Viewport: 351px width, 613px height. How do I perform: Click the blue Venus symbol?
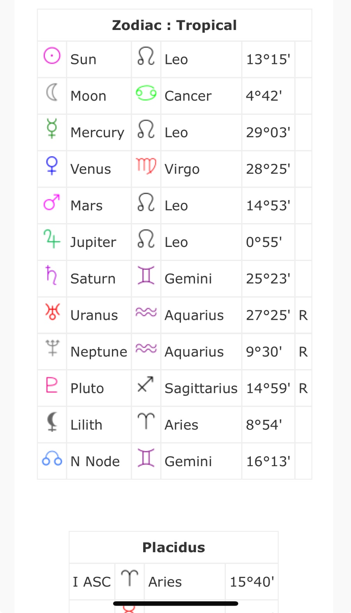tap(52, 166)
